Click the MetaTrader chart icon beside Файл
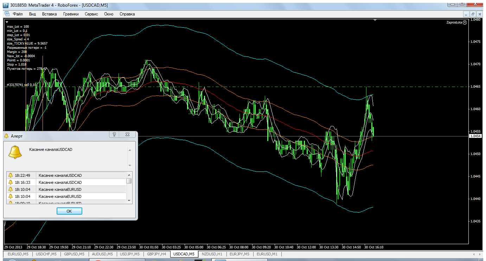The image size is (486, 261). click(7, 14)
